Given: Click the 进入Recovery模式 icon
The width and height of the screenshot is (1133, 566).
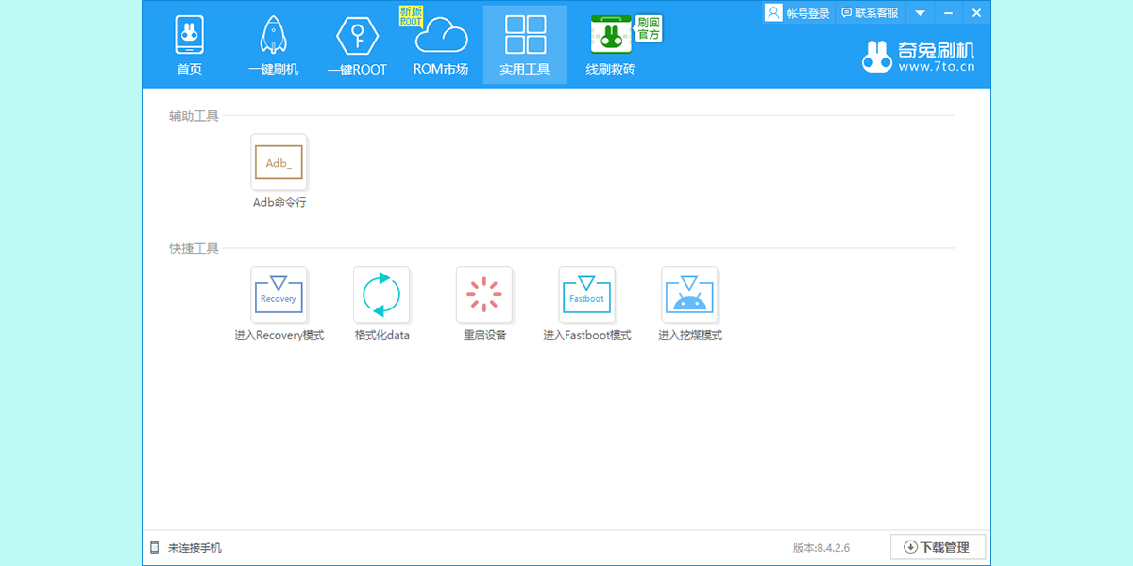Looking at the screenshot, I should (279, 296).
